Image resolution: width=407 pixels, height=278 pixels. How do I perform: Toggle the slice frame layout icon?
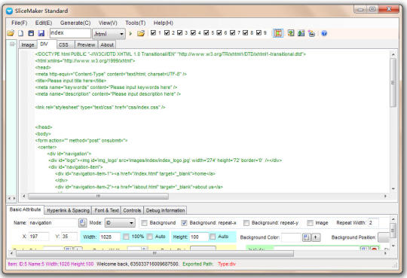278,33
